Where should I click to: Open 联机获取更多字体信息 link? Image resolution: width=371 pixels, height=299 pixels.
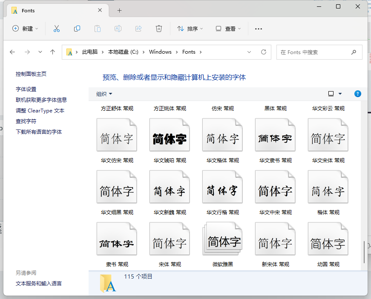[x=41, y=100]
